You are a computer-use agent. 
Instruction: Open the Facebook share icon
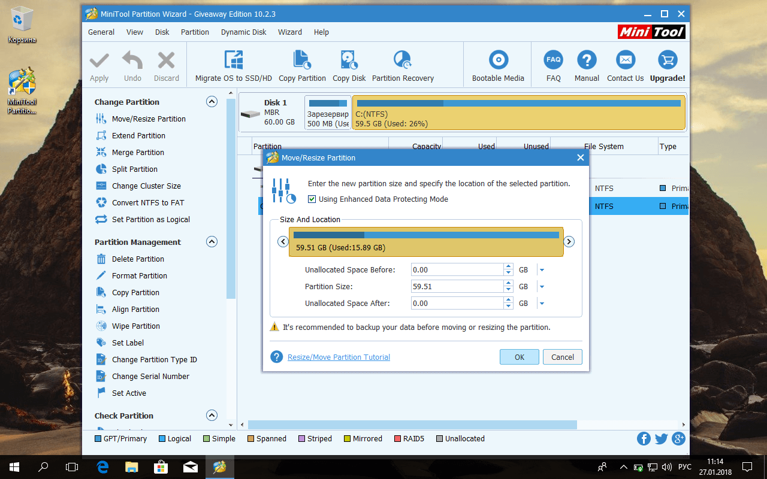pyautogui.click(x=644, y=439)
